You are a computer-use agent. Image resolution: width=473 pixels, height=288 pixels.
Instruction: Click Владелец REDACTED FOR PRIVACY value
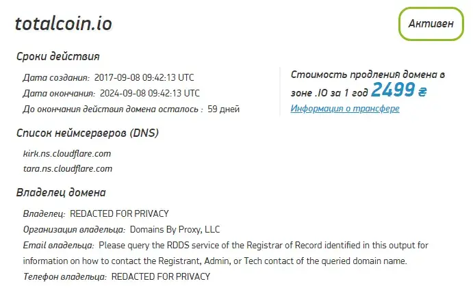tap(119, 214)
